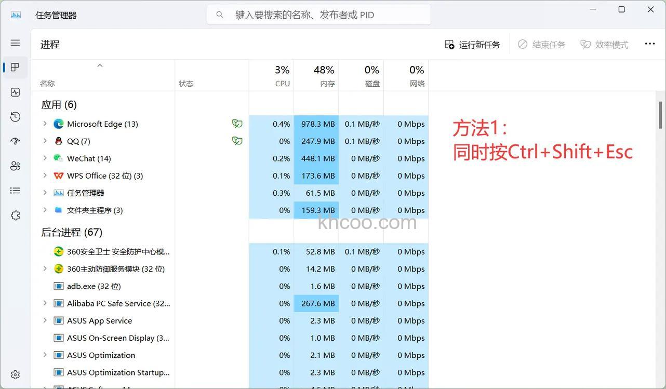
Task: Click the green leaf icon beside Microsoft Edge
Action: click(237, 123)
